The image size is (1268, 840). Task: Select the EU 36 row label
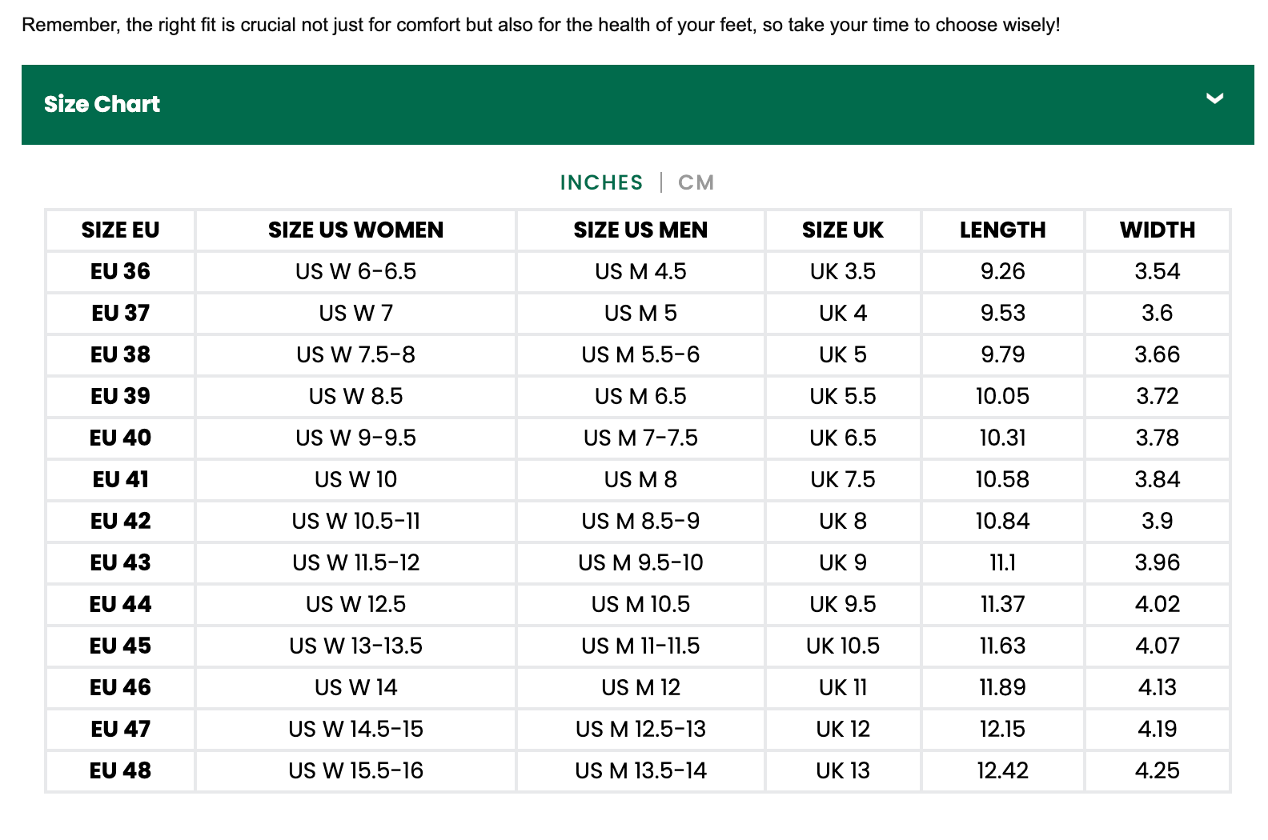coord(120,272)
